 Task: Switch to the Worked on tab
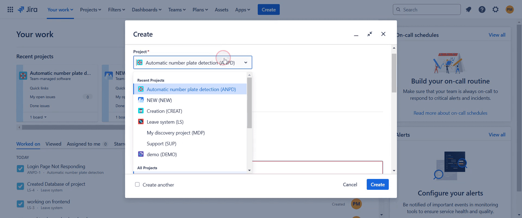point(28,144)
